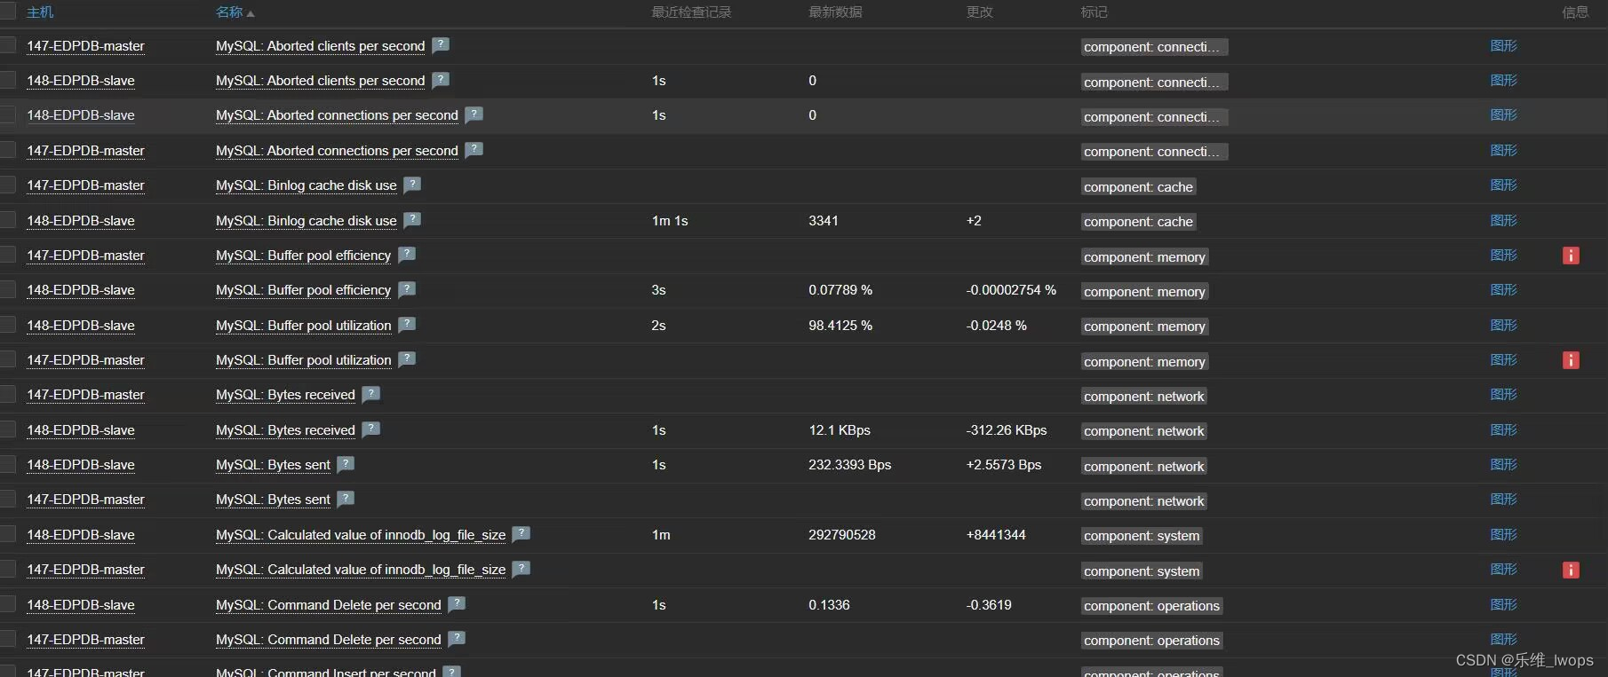Tick checkbox for 148-EDPDB-slave Buffer pool utilization row
Screen dimensions: 1608x677
click(8, 325)
